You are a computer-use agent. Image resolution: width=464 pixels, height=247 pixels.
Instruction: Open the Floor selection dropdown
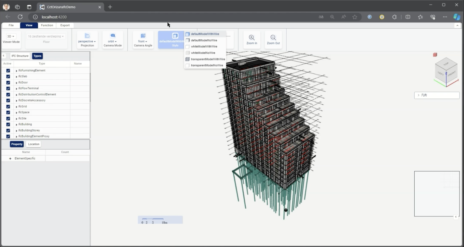pos(46,36)
